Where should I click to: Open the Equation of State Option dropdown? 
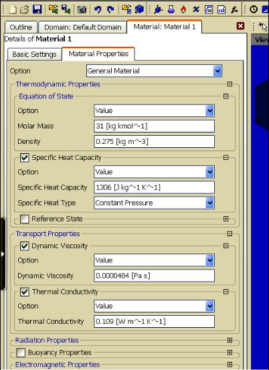209,110
